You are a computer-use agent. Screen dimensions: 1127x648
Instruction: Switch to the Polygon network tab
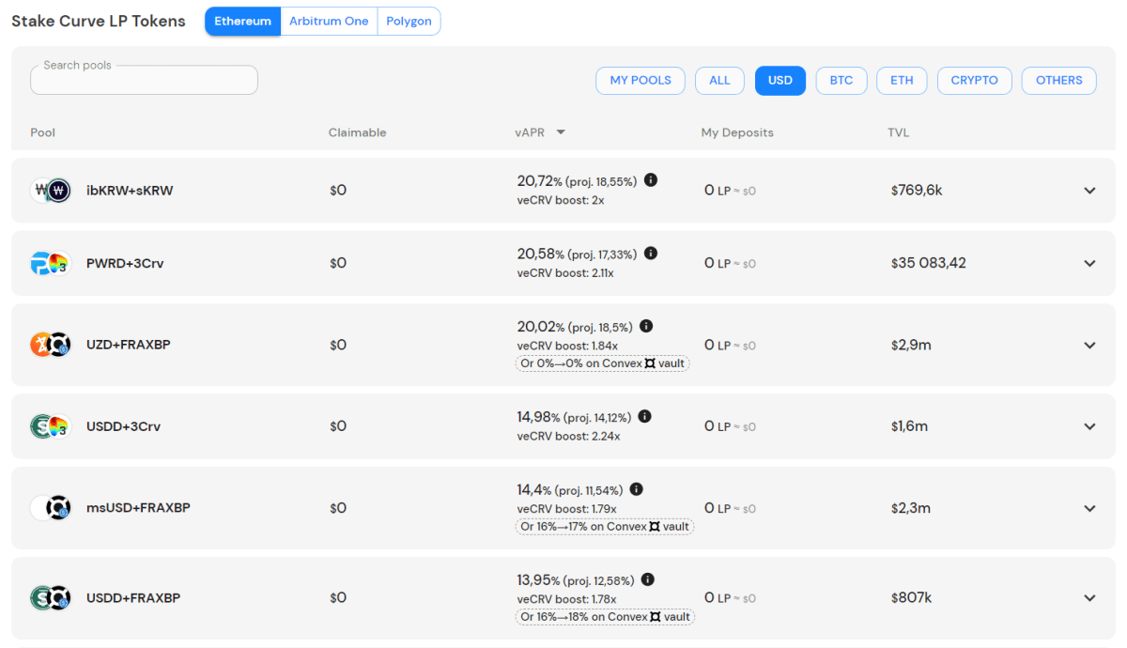[409, 22]
